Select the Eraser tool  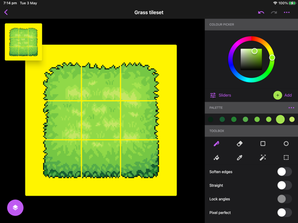[240, 143]
